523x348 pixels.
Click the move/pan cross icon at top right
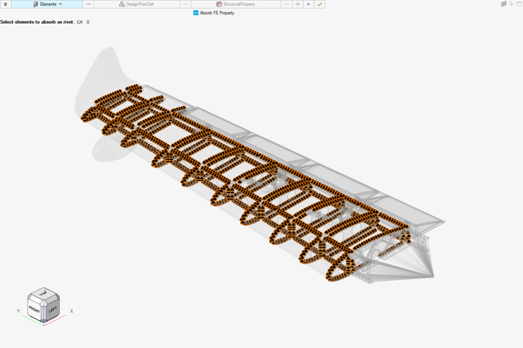[511, 4]
